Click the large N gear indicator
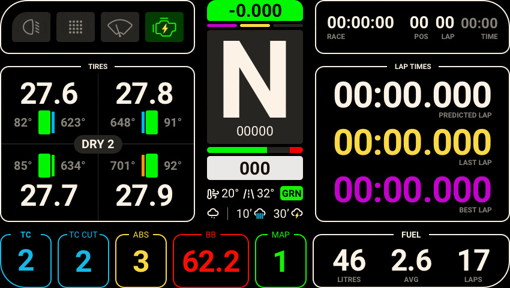The height and width of the screenshot is (288, 510). coord(255,79)
